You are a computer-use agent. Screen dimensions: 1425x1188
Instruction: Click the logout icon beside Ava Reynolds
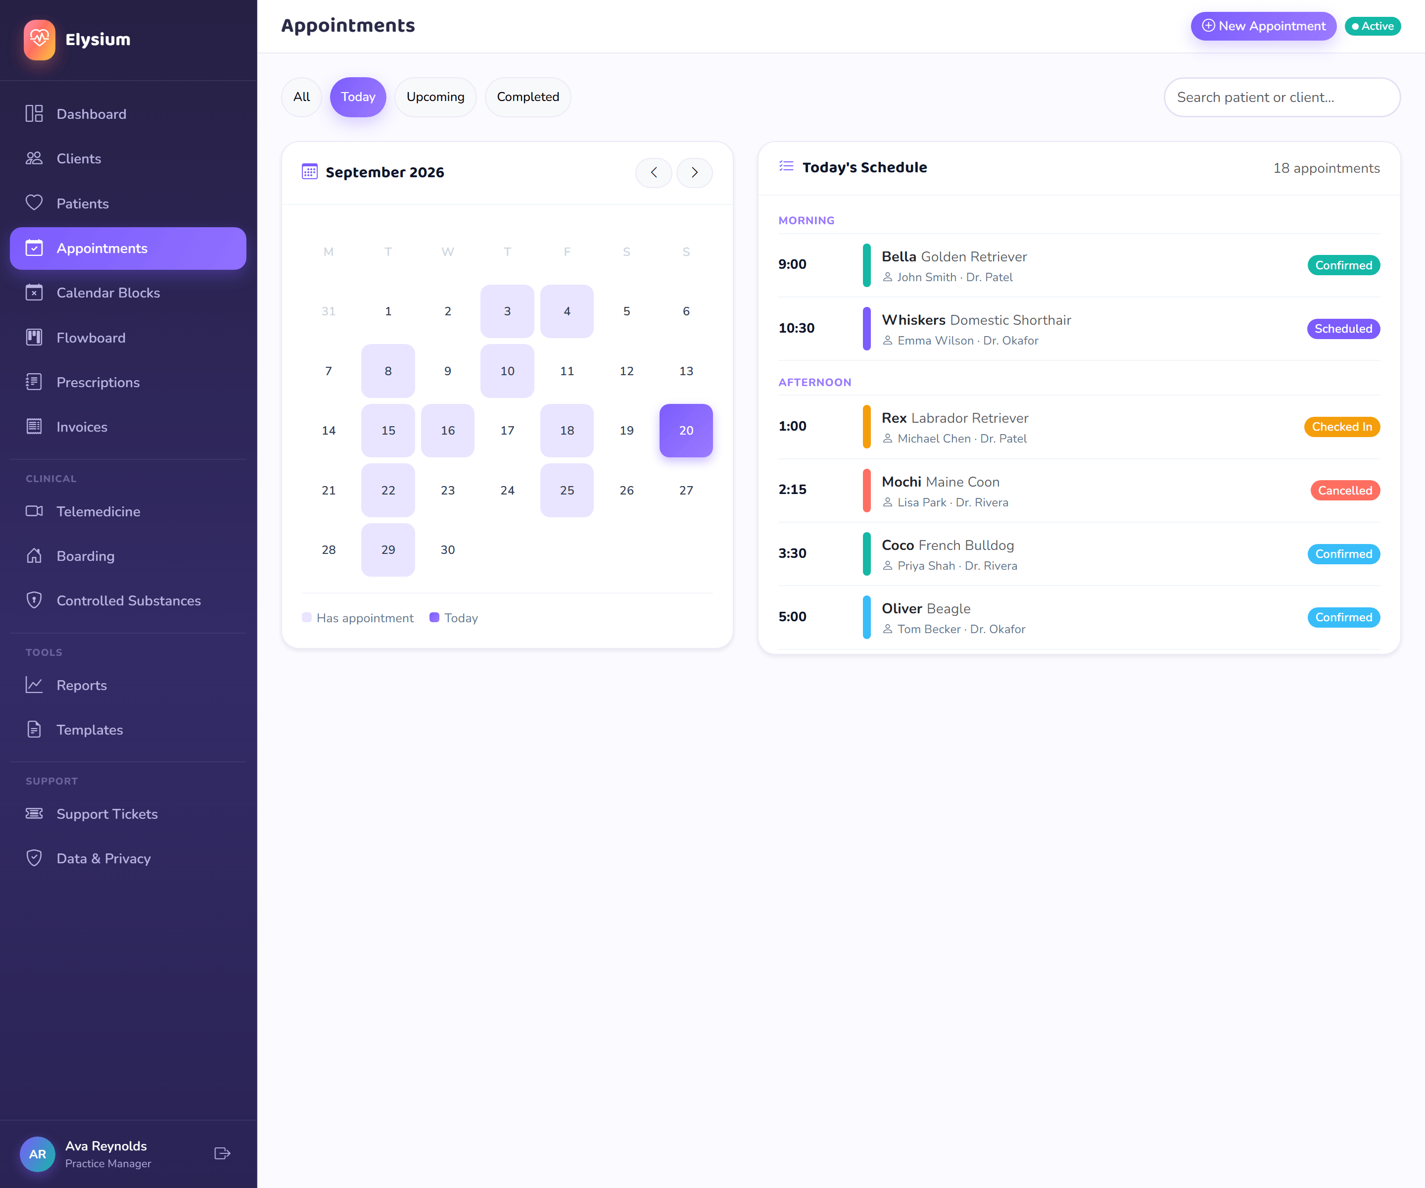(x=222, y=1153)
